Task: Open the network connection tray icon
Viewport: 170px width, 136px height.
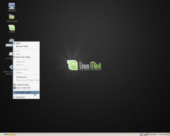Action: coord(147,134)
